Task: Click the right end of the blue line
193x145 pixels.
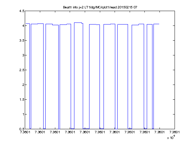Action: 159,24
